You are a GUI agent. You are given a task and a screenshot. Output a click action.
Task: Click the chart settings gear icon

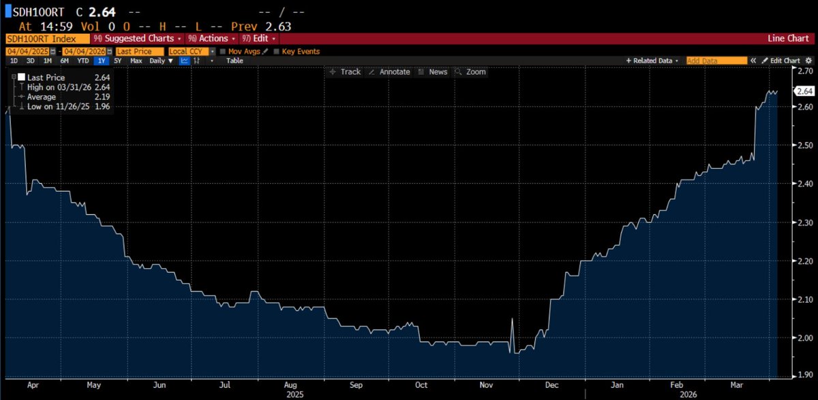tap(808, 61)
